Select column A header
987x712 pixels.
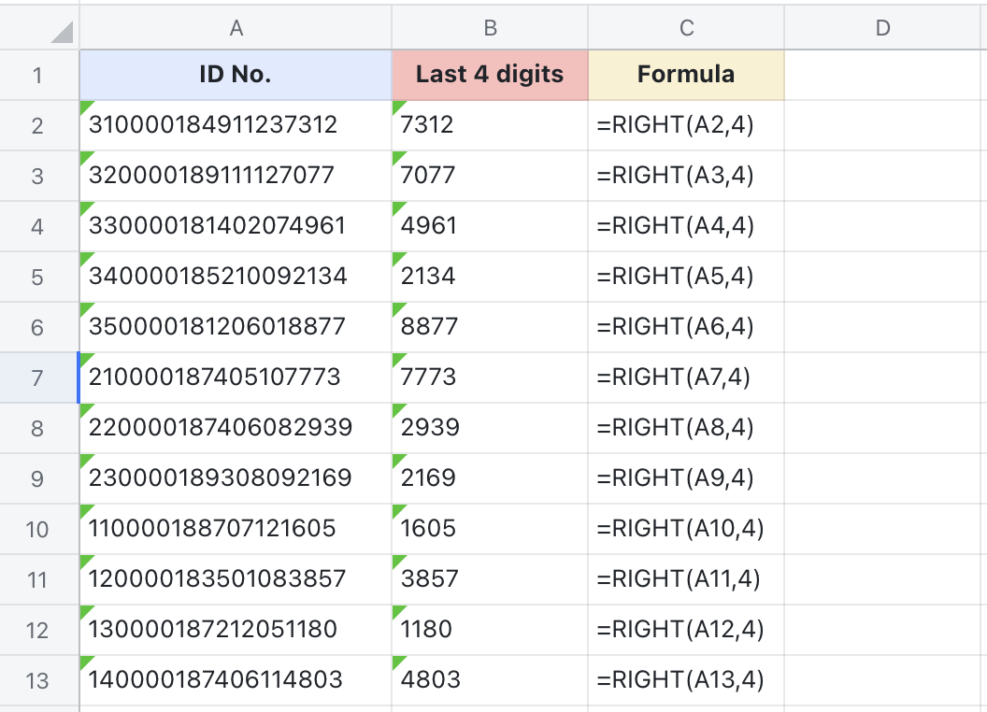tap(236, 26)
